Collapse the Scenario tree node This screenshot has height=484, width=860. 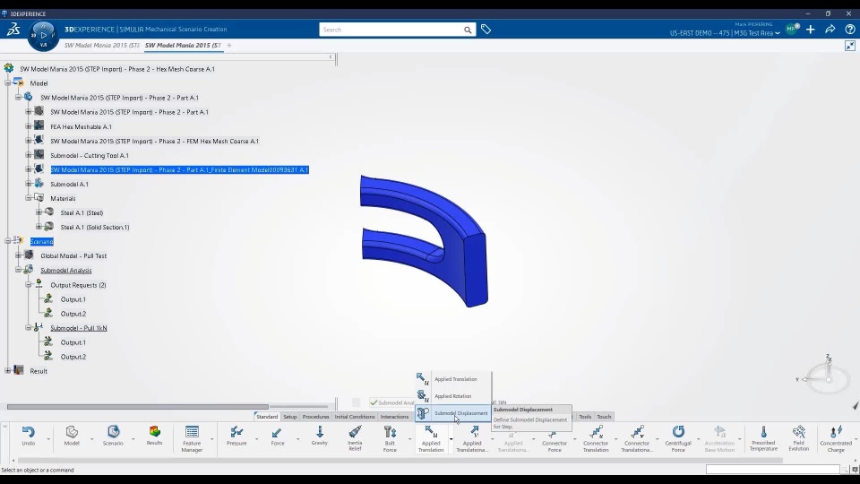pyautogui.click(x=8, y=241)
